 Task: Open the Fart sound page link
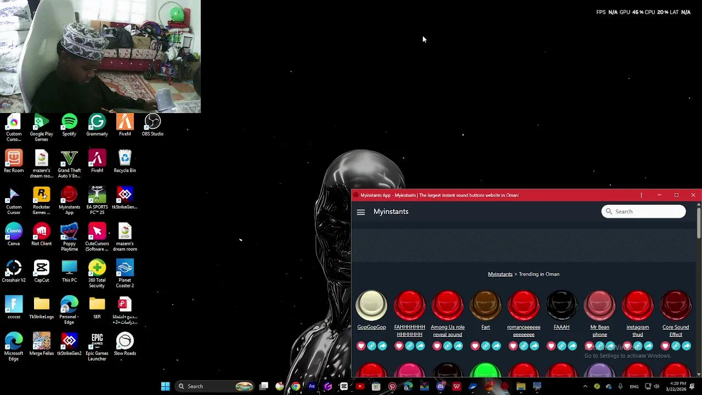[485, 327]
